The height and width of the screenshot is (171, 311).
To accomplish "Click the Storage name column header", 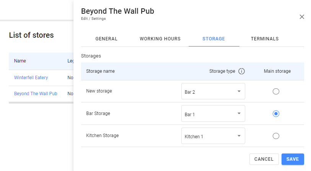I will [100, 71].
